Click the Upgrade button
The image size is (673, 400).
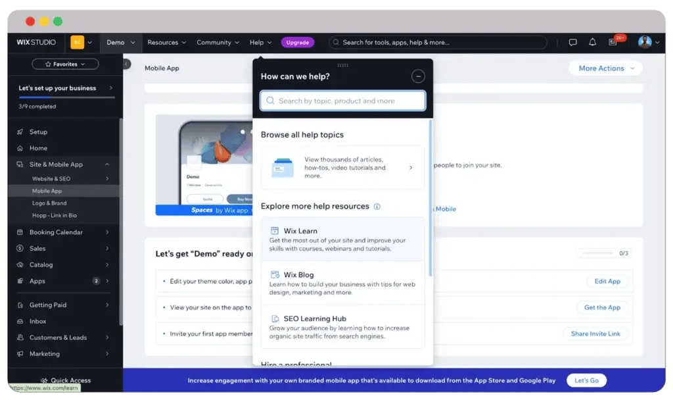(x=298, y=43)
